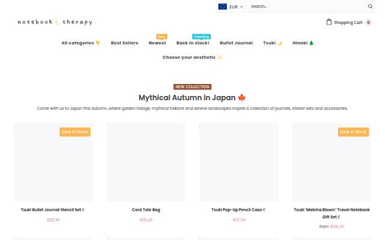This screenshot has height=240, width=385.
Task: Open the Cord Tote Bag link
Action: pos(146,209)
